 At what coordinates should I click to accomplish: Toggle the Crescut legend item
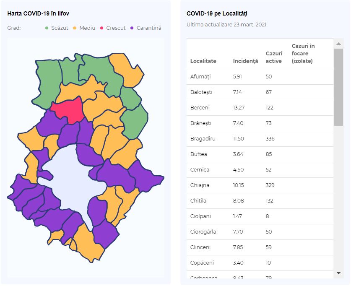[113, 28]
